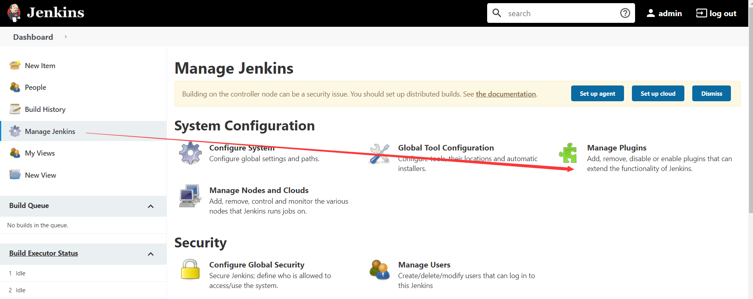Viewport: 753px width, 299px height.
Task: Click the admin username link
Action: [x=670, y=13]
